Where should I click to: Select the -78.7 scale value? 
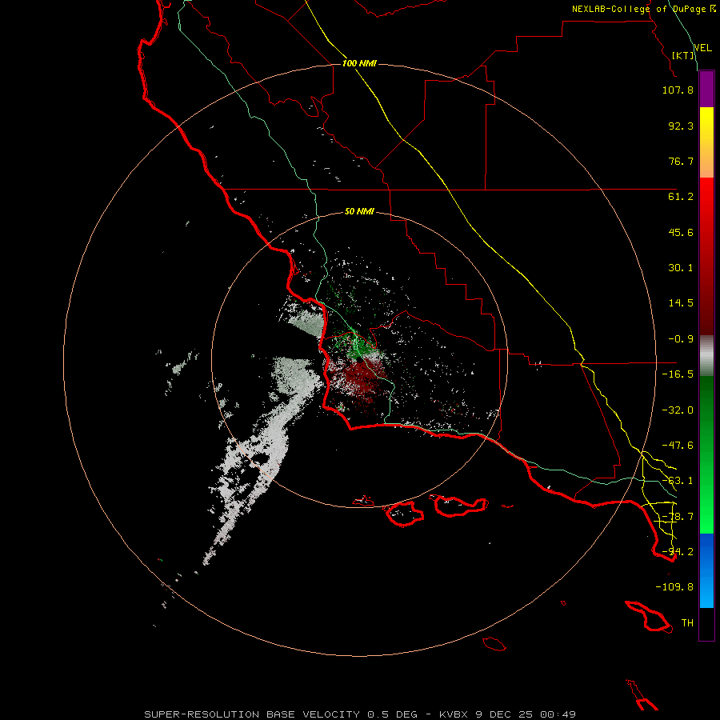678,517
